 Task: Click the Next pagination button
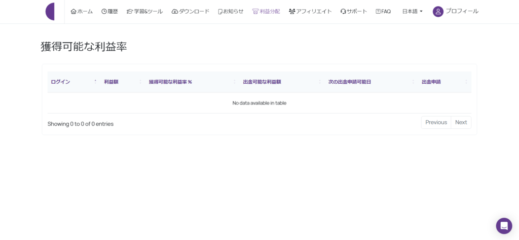click(x=461, y=122)
